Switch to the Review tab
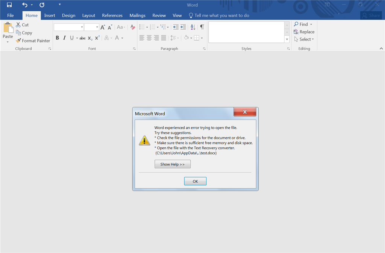 [159, 15]
